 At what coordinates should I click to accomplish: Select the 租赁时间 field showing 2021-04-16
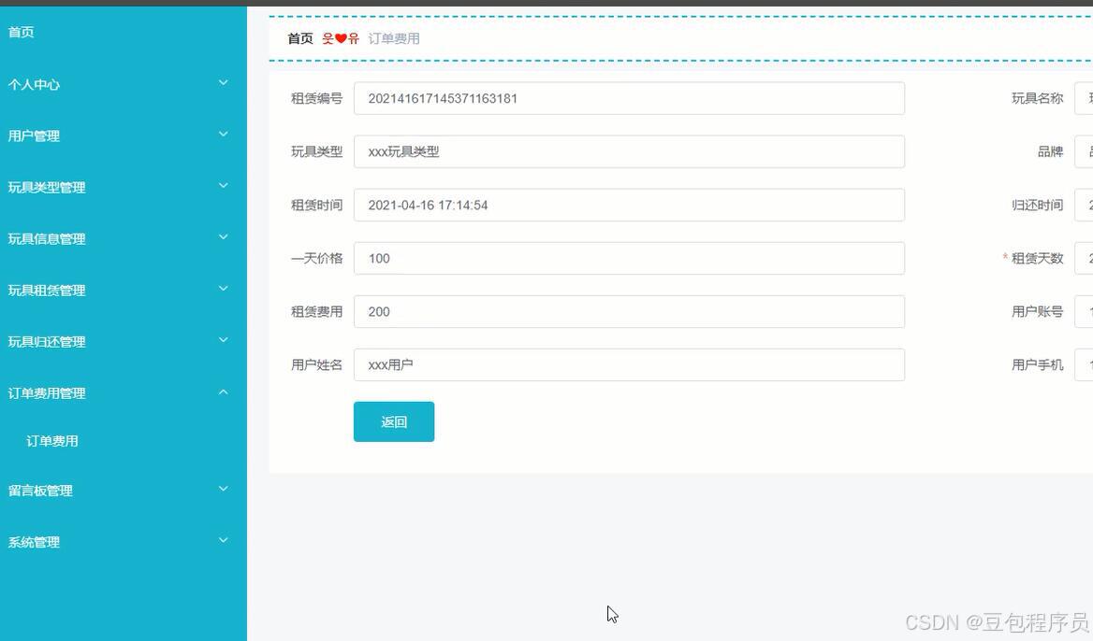coord(629,205)
